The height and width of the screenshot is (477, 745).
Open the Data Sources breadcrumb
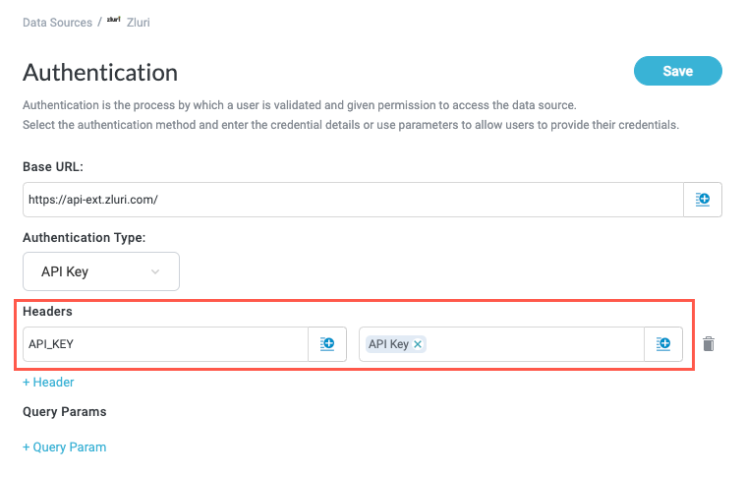57,22
